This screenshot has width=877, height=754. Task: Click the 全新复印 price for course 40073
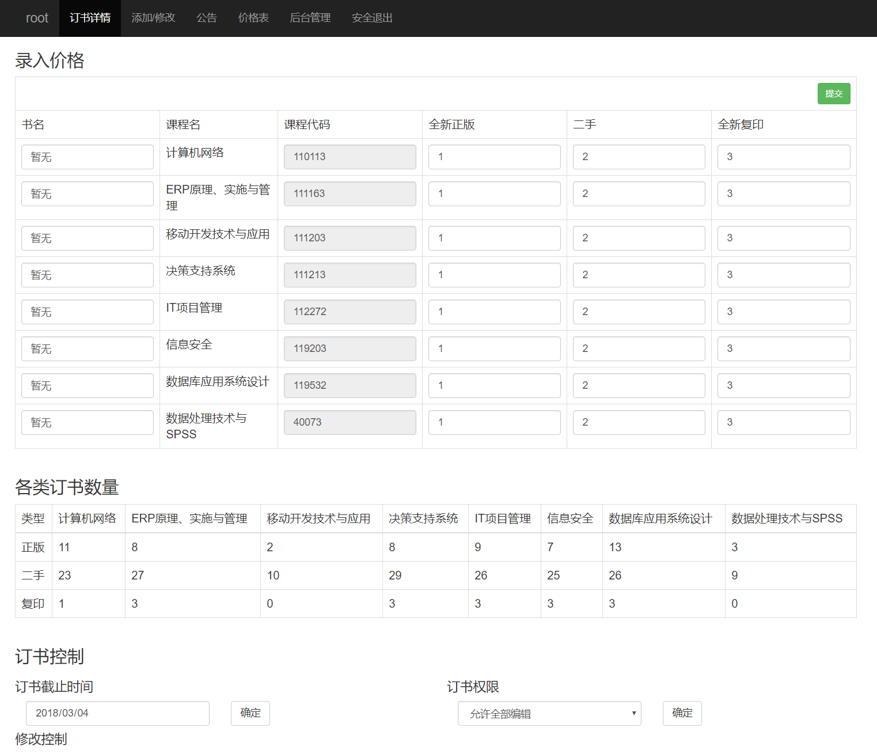pyautogui.click(x=783, y=422)
